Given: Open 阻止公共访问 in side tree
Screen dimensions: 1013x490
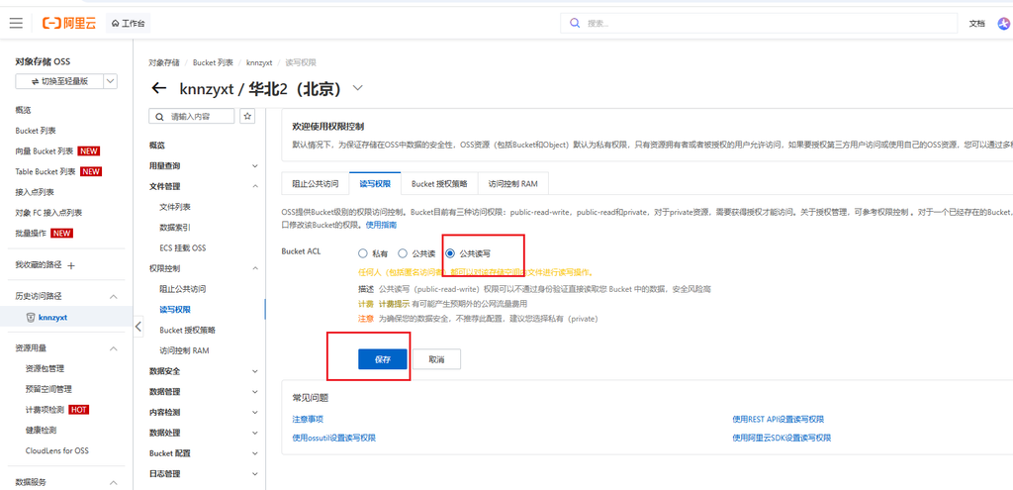Looking at the screenshot, I should tap(183, 289).
